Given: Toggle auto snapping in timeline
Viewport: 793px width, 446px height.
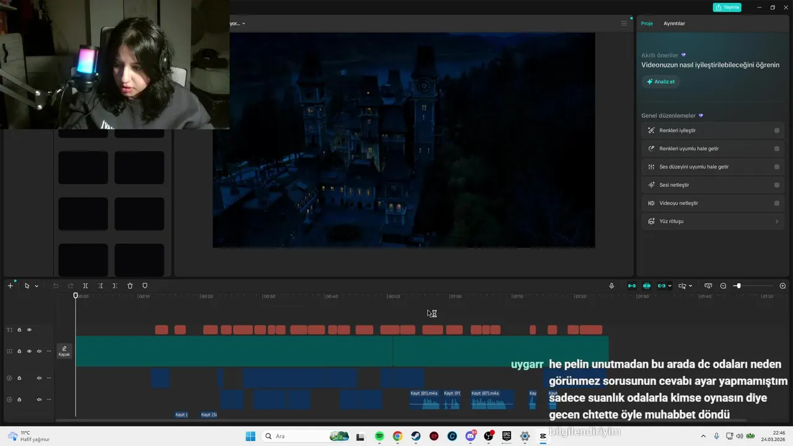Looking at the screenshot, I should click(647, 286).
